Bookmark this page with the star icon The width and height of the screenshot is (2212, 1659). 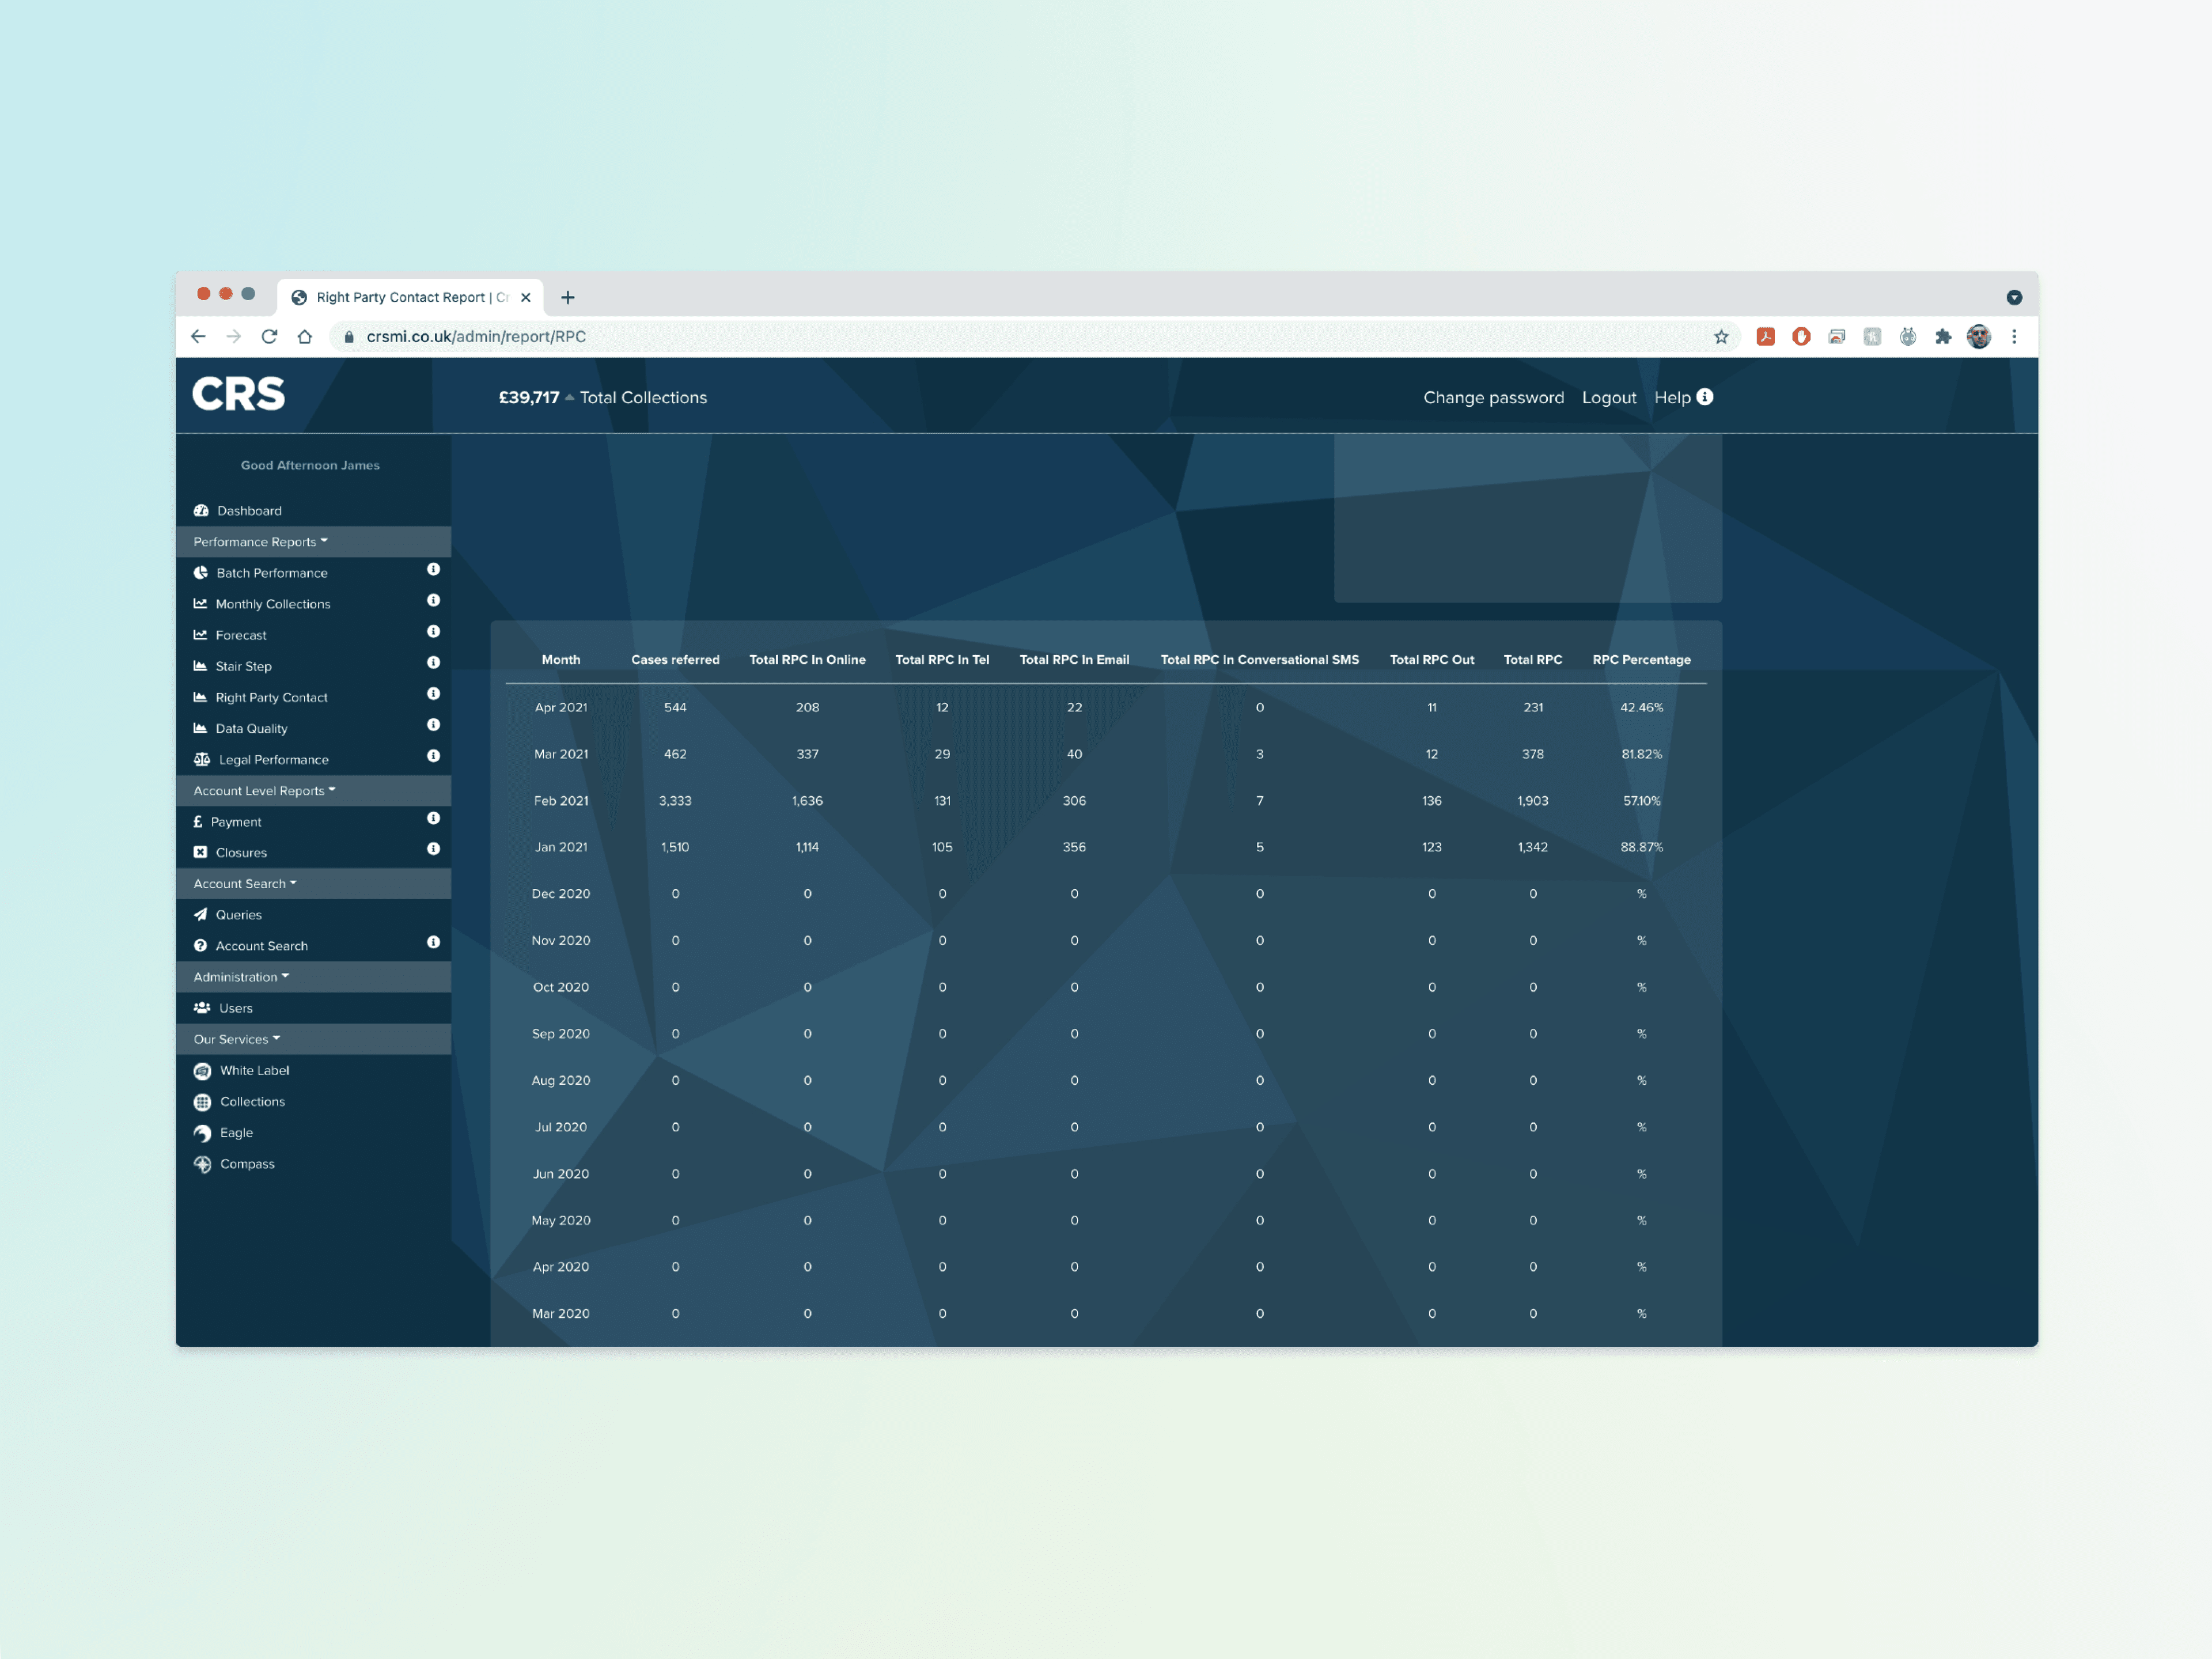pos(1721,337)
